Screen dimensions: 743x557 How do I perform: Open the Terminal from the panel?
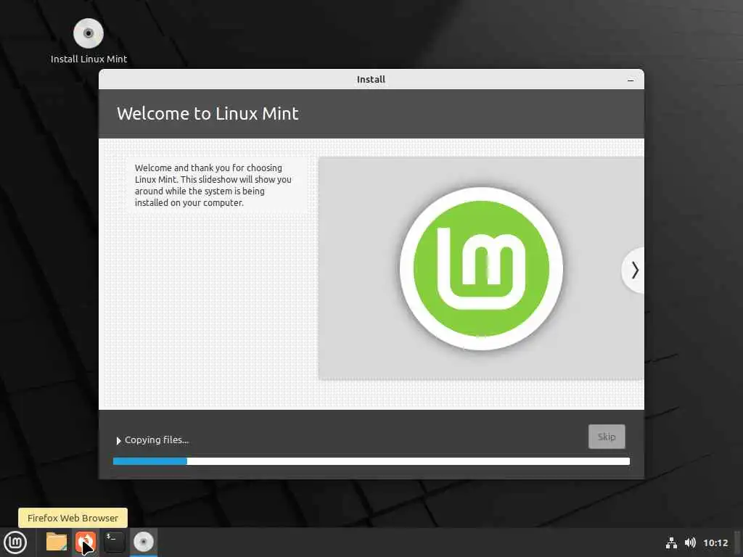(114, 542)
